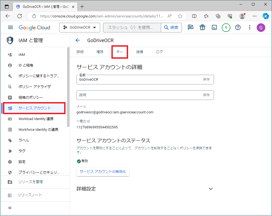Open the Copilot icon in Edge
Viewport: 272px width, 216px height.
click(x=266, y=16)
